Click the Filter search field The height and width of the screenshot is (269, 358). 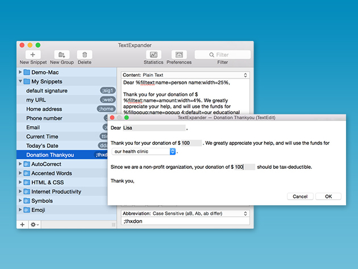[x=222, y=55]
